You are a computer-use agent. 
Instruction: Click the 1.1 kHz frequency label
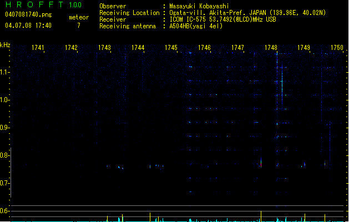pos(4,72)
